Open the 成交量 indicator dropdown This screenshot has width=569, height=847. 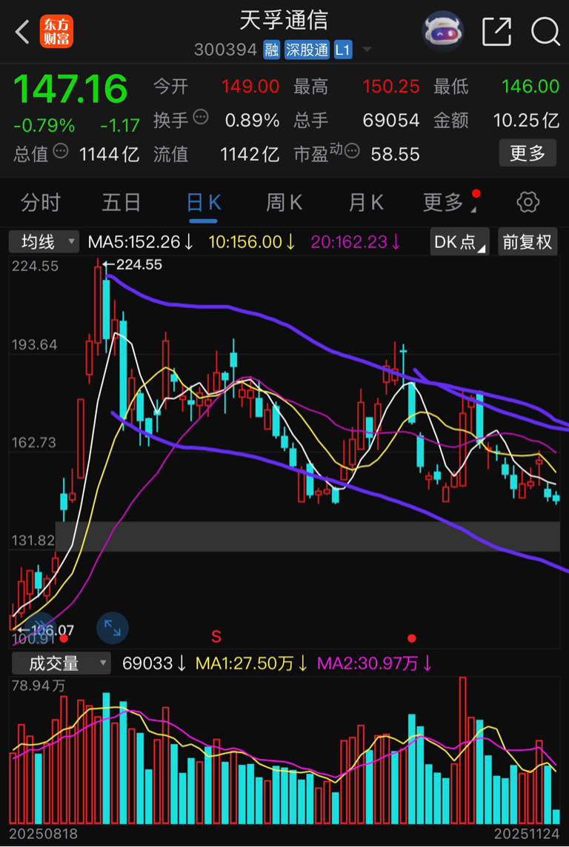click(59, 663)
